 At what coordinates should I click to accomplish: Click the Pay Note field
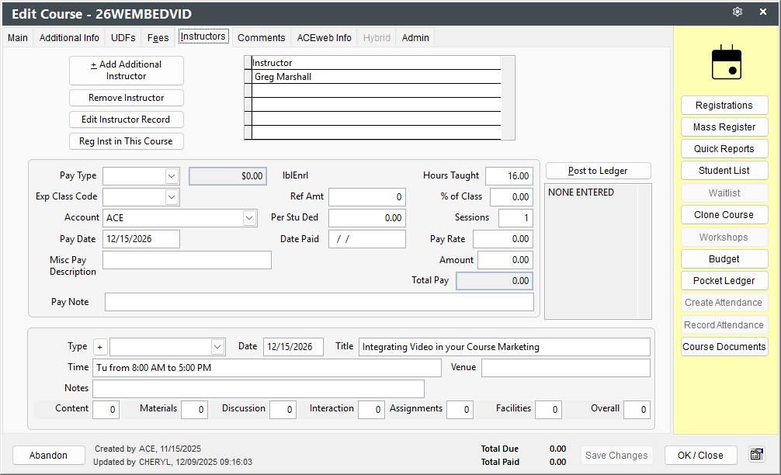pyautogui.click(x=319, y=302)
